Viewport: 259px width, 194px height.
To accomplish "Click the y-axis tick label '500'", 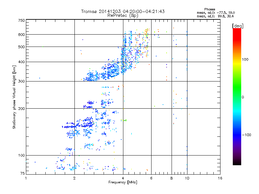I will coord(21,47).
